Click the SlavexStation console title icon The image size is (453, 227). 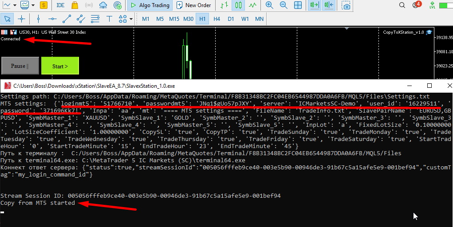(x=8, y=86)
